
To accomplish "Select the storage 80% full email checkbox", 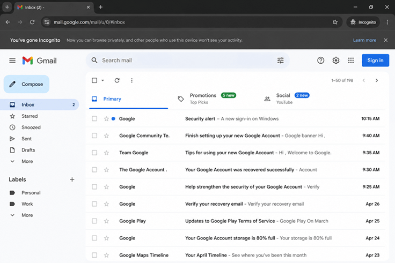I will [x=94, y=238].
